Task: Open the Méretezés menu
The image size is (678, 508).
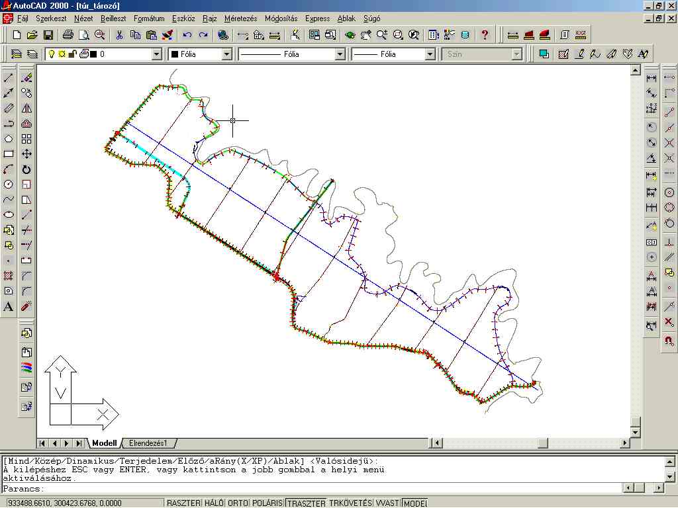Action: tap(240, 19)
